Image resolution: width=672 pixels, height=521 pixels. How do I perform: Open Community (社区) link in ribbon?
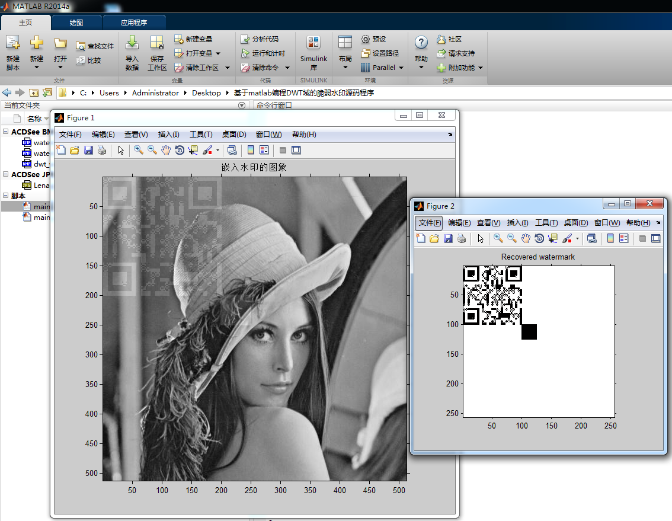449,39
